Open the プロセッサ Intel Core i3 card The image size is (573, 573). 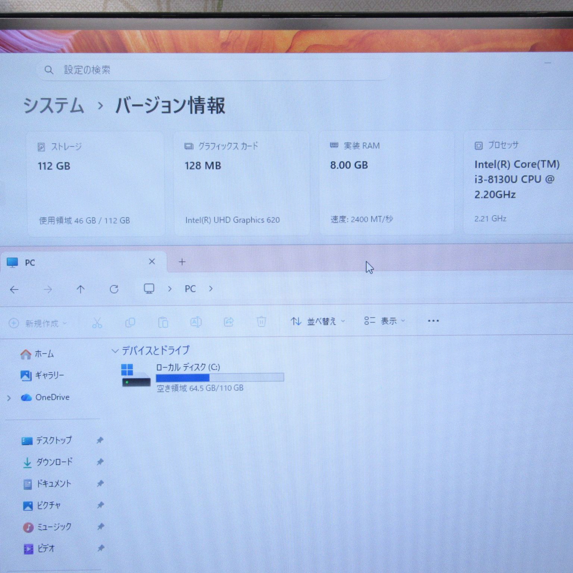coord(519,182)
